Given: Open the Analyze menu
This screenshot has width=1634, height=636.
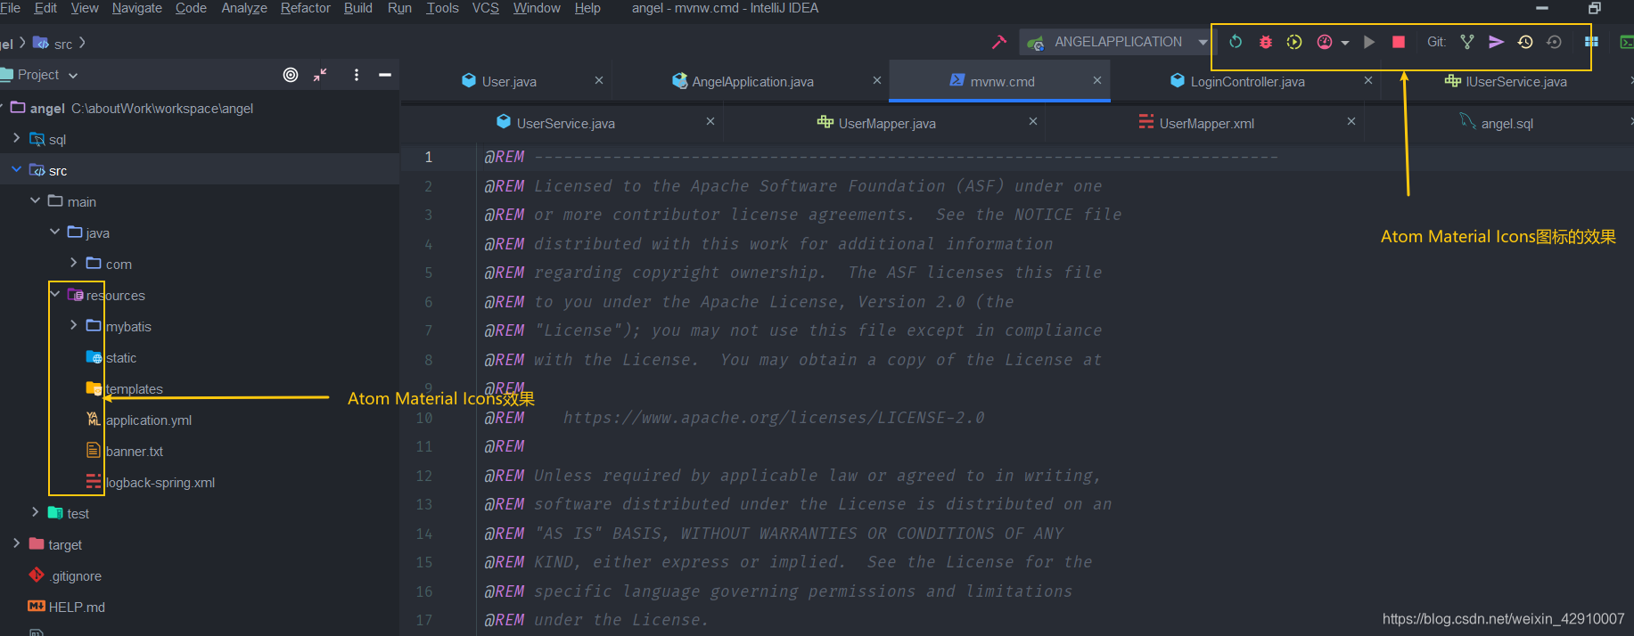Looking at the screenshot, I should coord(244,8).
